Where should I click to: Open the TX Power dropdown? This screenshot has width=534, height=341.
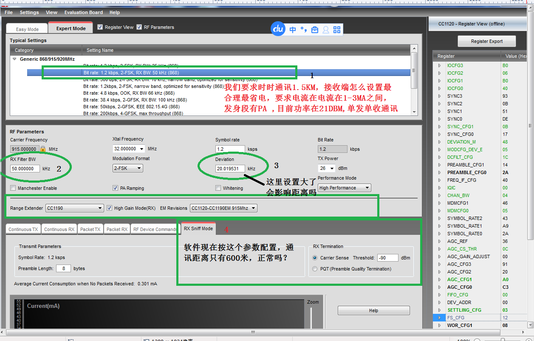point(332,169)
